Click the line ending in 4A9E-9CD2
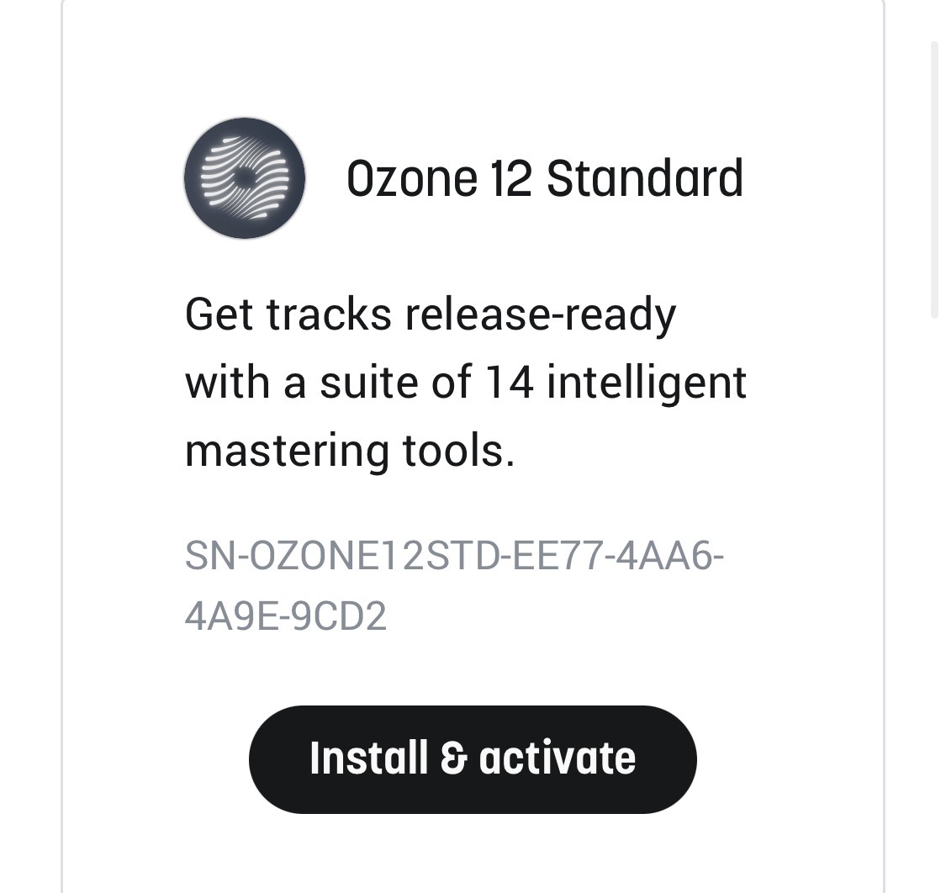Screen dimensions: 946x893 [x=286, y=615]
